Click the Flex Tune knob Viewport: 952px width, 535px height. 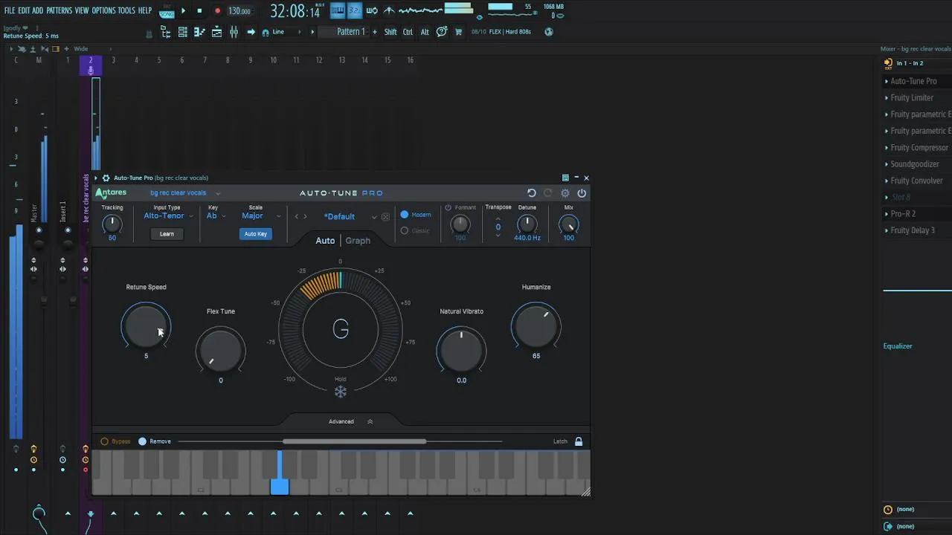[221, 350]
